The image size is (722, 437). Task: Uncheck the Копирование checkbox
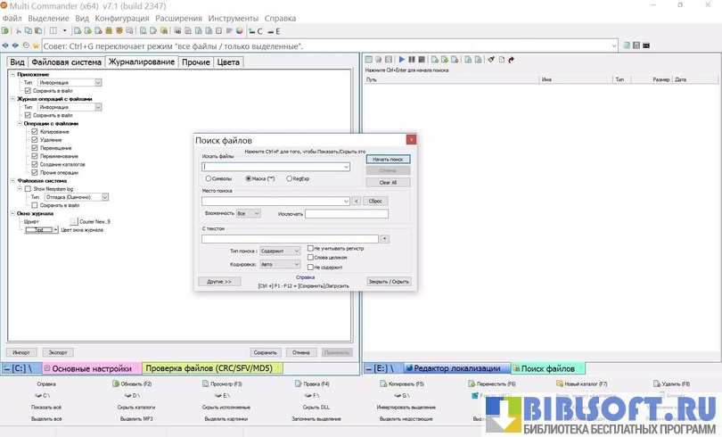(35, 131)
